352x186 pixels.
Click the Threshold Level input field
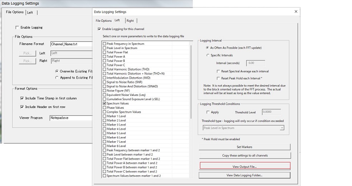(272, 112)
